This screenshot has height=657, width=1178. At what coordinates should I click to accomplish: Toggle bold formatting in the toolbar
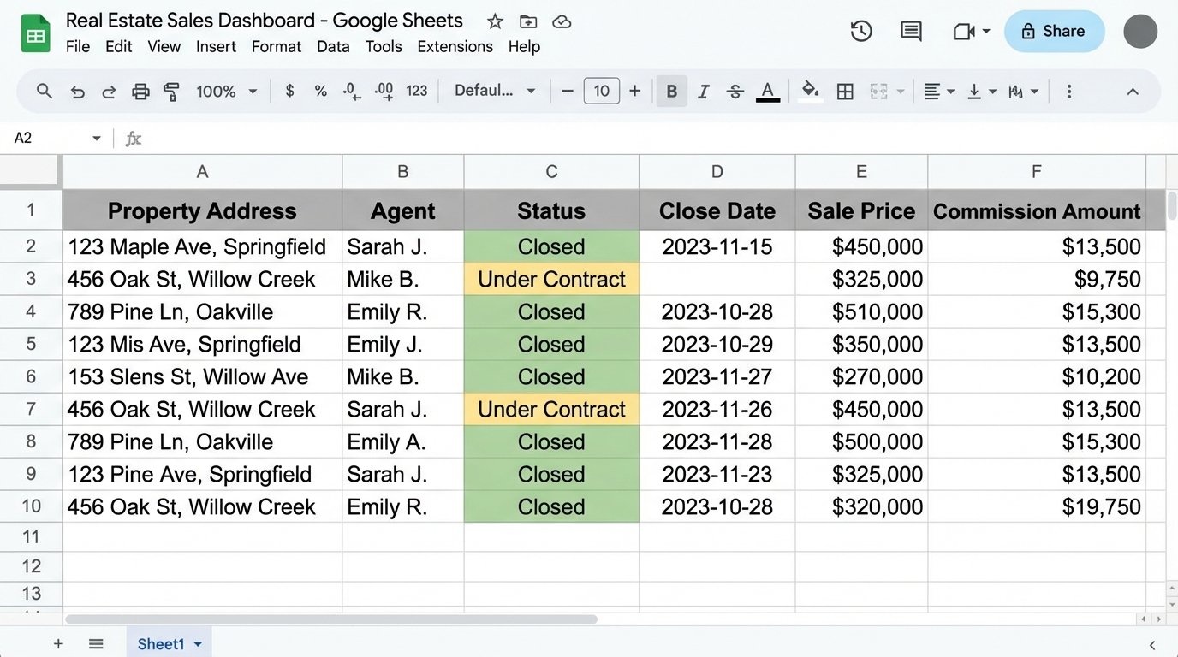pos(671,91)
